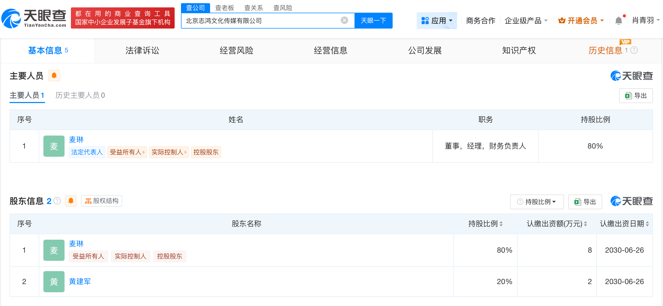Viewport: 663px width, 306px height.
Task: Open the 持股比例 filter dropdown in 股东信息
Action: 537,202
